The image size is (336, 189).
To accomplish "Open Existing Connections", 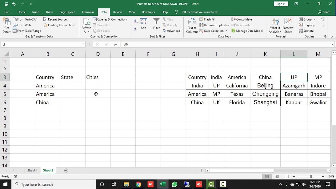I will coord(59,25).
